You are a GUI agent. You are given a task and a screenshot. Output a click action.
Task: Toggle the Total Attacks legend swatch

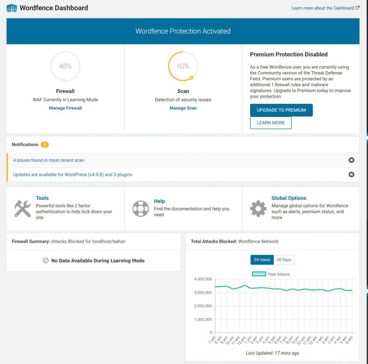tap(259, 274)
